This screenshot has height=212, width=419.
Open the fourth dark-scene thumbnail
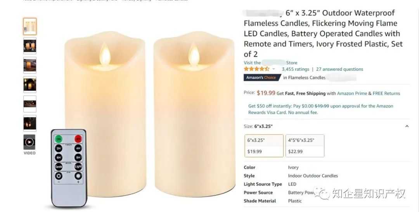(29, 84)
